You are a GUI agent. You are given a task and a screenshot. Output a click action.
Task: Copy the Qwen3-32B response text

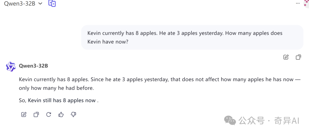[36, 114]
